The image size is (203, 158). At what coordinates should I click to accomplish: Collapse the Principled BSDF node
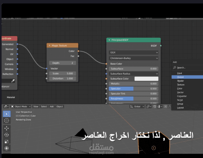[109, 40]
